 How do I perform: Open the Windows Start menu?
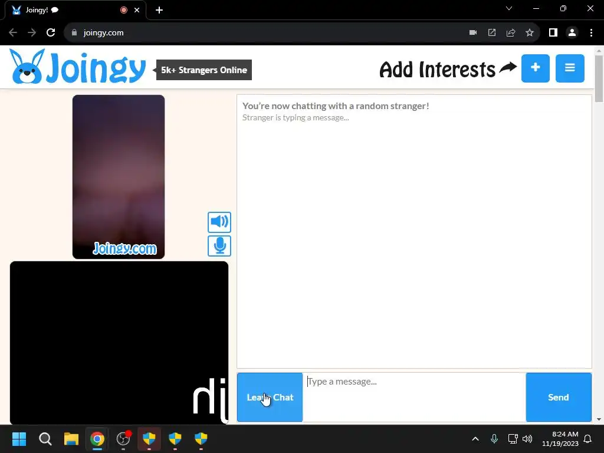tap(19, 439)
